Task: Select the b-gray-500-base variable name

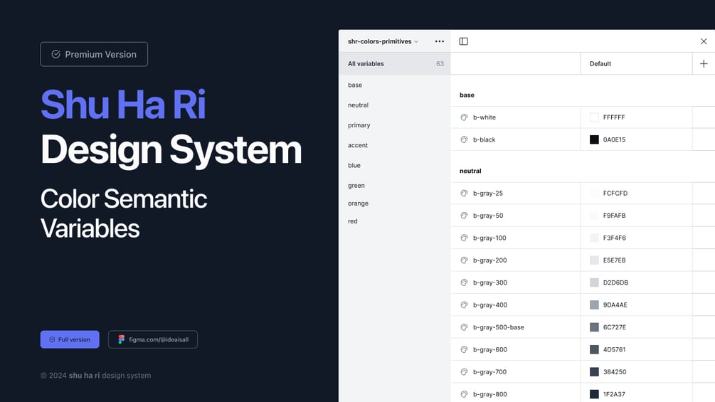Action: pyautogui.click(x=499, y=327)
